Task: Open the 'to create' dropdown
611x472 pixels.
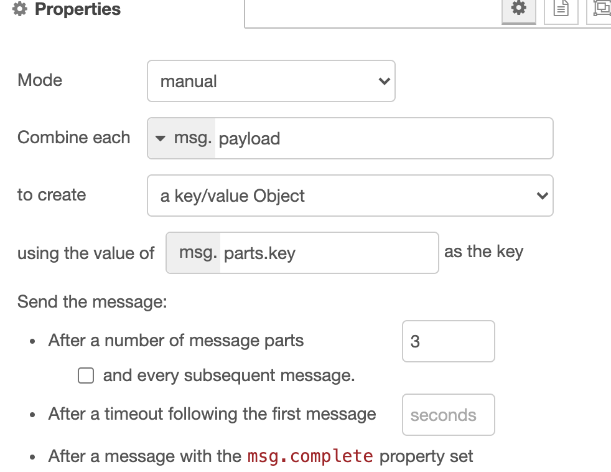Action: 349,196
